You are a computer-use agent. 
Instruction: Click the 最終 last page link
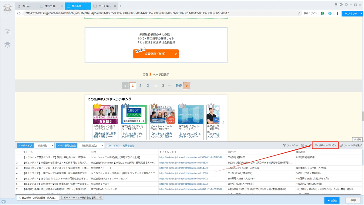click(179, 86)
